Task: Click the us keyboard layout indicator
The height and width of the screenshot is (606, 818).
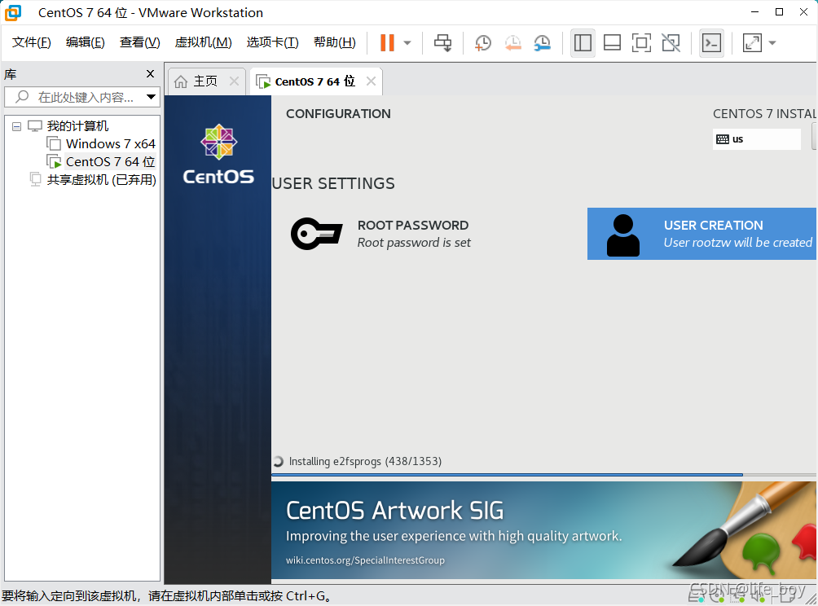Action: coord(756,139)
